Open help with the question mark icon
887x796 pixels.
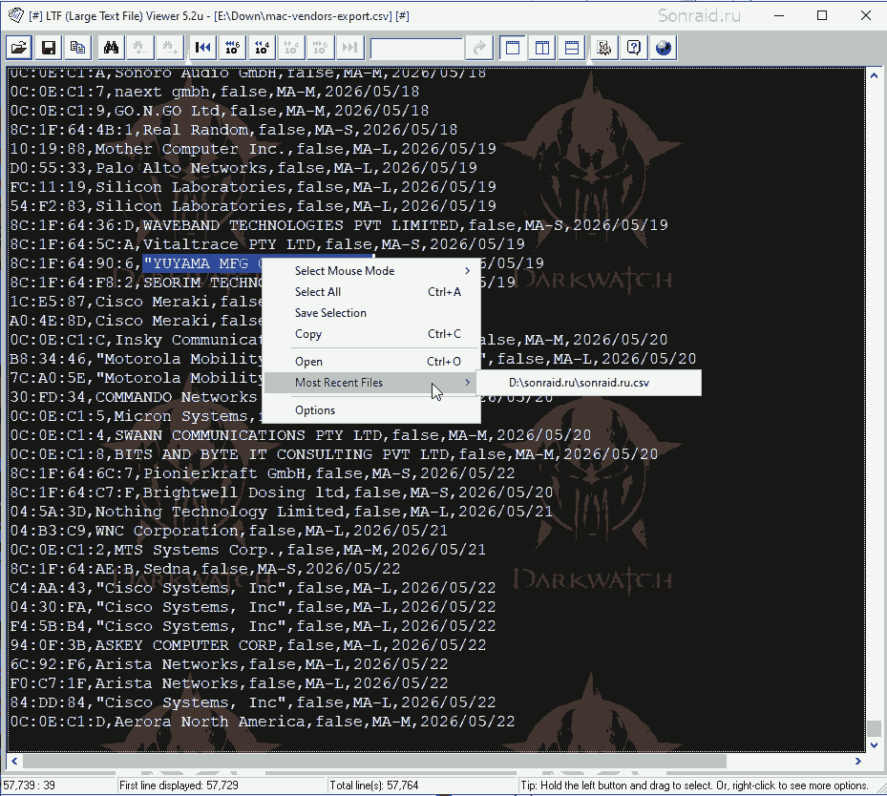(634, 48)
